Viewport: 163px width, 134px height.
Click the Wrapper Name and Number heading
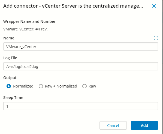29,21
